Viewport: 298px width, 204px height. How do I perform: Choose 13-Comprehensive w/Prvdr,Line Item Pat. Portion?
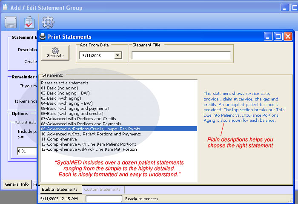point(89,149)
